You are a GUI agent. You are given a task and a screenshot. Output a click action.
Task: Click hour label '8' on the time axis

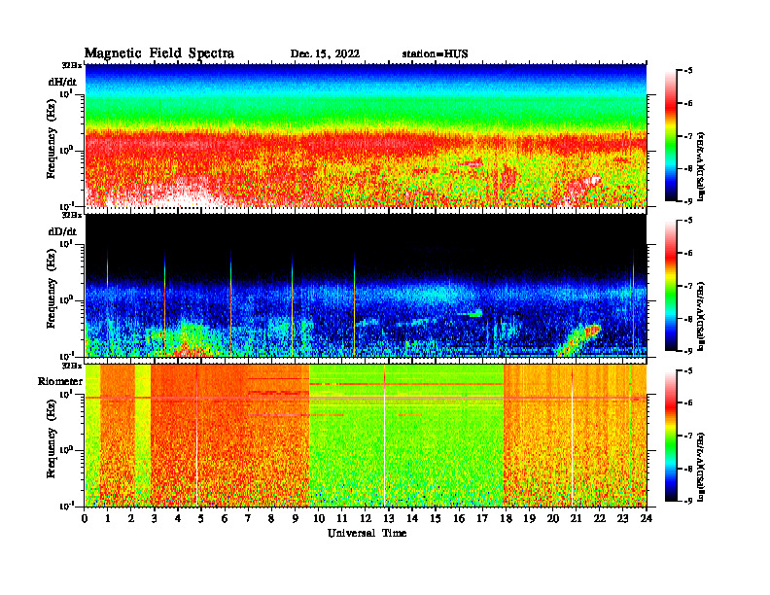click(x=271, y=519)
